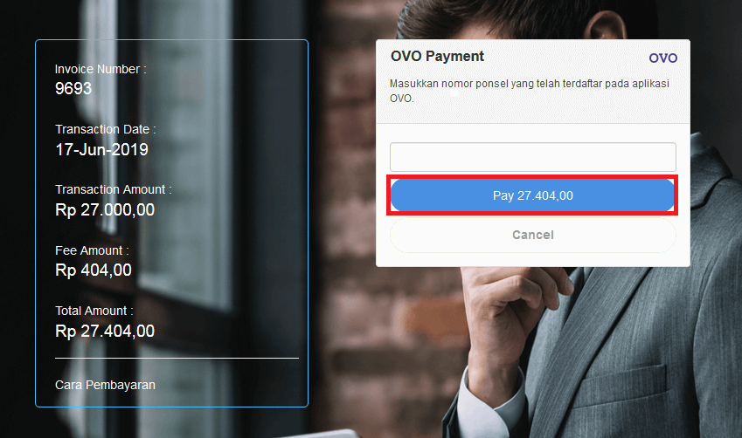The height and width of the screenshot is (438, 742).
Task: Click the Rp 27.404,00 total value
Action: (x=105, y=331)
